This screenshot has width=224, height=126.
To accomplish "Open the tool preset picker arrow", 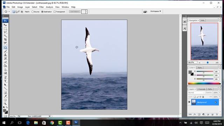I will [9, 12].
